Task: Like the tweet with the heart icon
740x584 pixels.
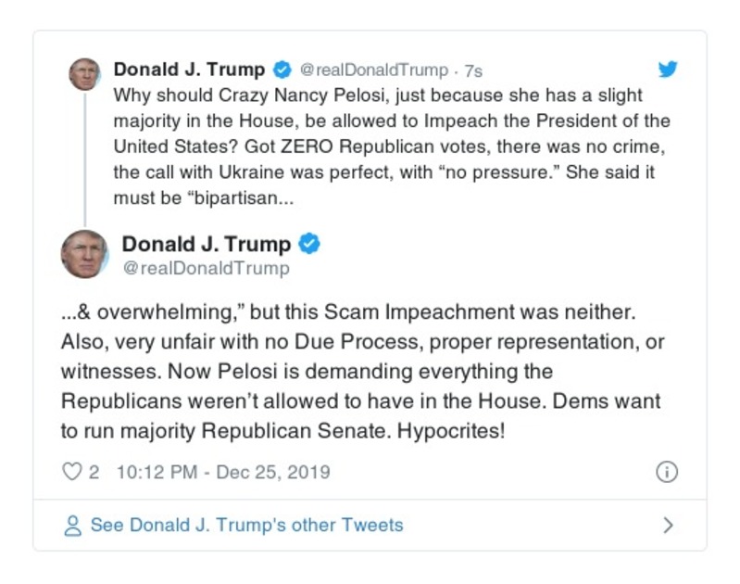Action: click(71, 472)
